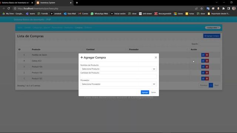Delete the Product 101 row

click(207, 79)
